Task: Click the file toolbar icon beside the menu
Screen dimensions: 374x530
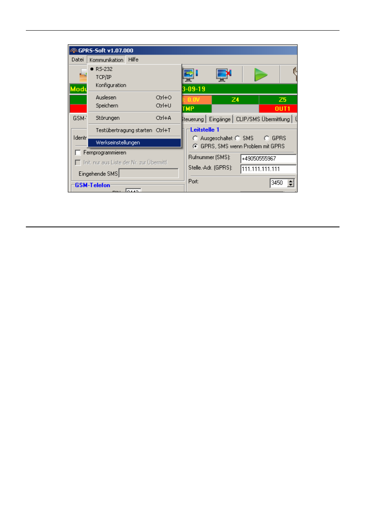Action: tap(83, 75)
